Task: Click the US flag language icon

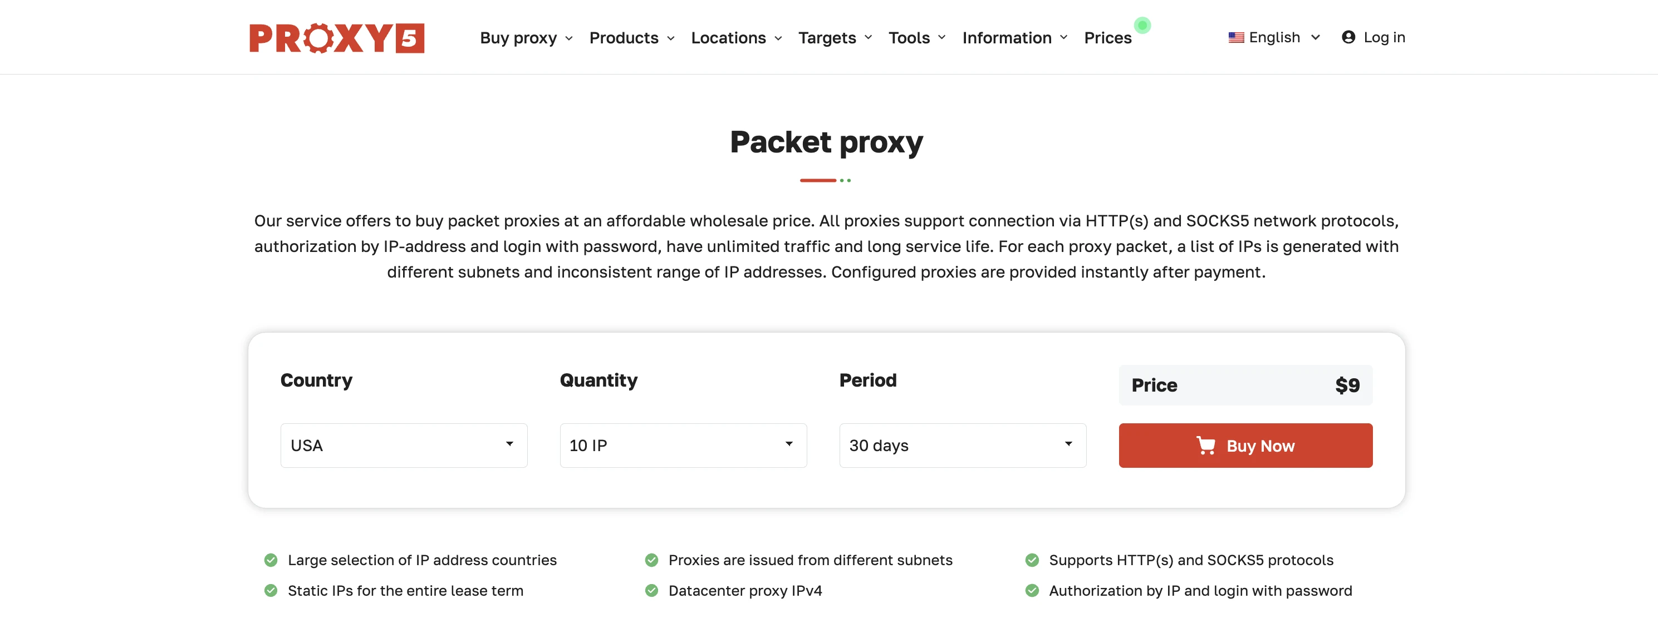Action: tap(1236, 38)
